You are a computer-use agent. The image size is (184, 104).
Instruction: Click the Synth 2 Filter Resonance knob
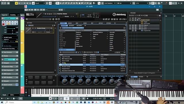[x=88, y=81]
